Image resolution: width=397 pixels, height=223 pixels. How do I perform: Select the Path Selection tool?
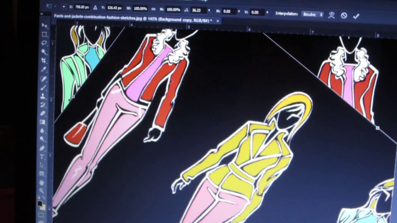[42, 165]
